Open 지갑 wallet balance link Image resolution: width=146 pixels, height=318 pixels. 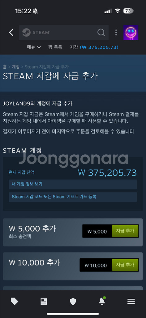click(94, 47)
